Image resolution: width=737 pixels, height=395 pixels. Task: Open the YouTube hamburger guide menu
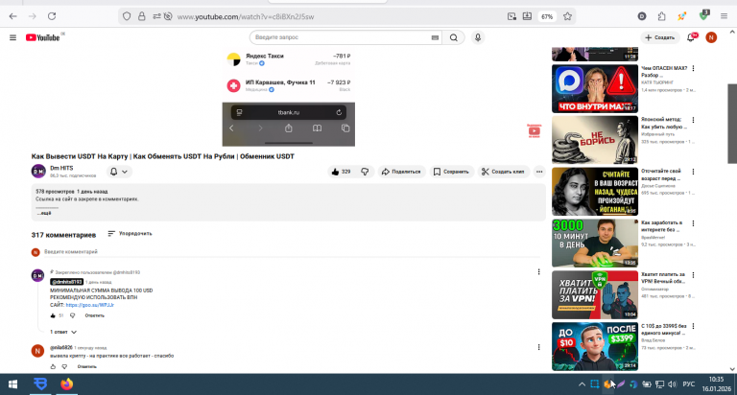pos(12,37)
